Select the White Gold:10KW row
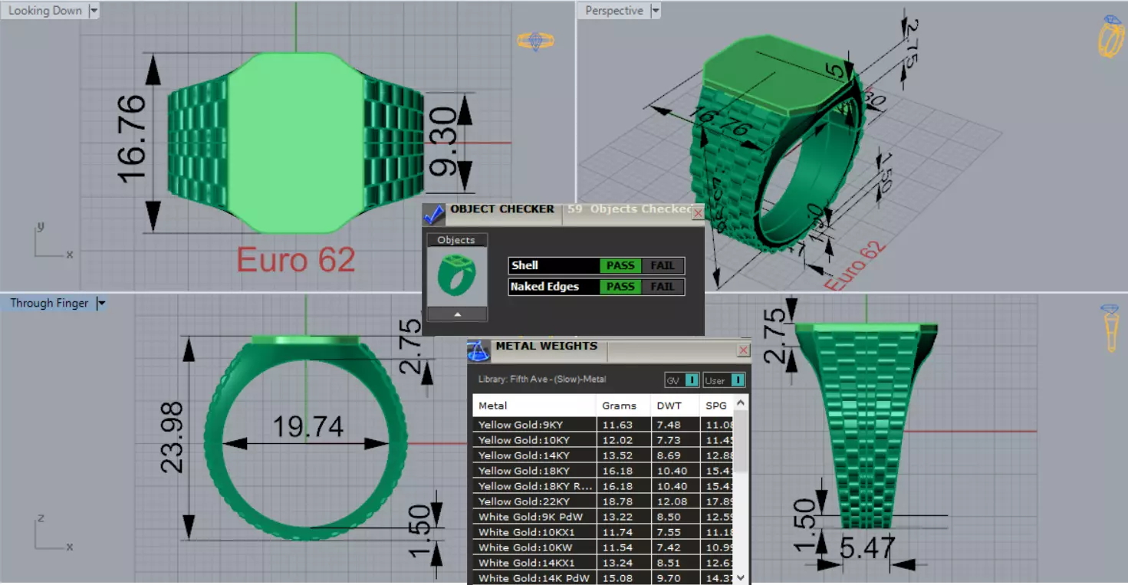1128x585 pixels. click(x=603, y=547)
